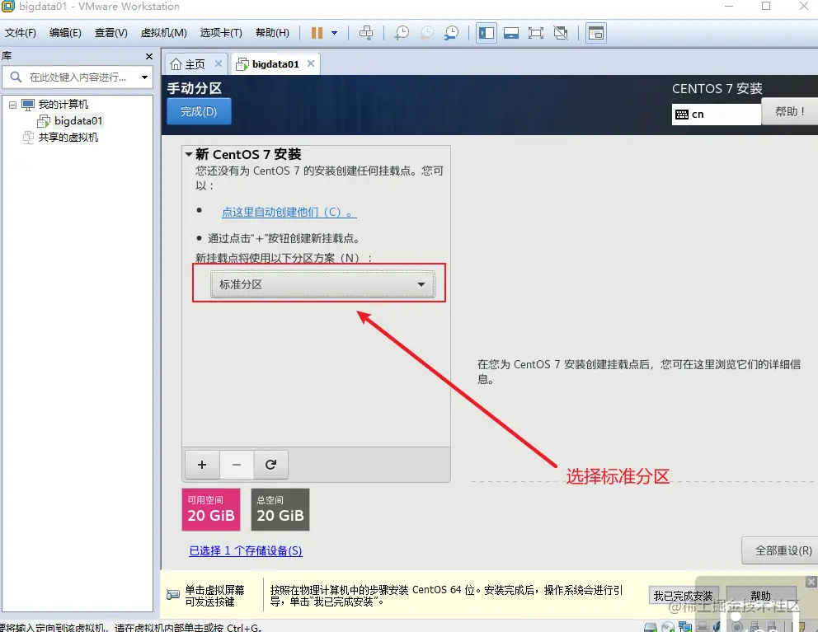Take a snapshot of the virtual machine
This screenshot has height=632, width=818.
pyautogui.click(x=402, y=33)
